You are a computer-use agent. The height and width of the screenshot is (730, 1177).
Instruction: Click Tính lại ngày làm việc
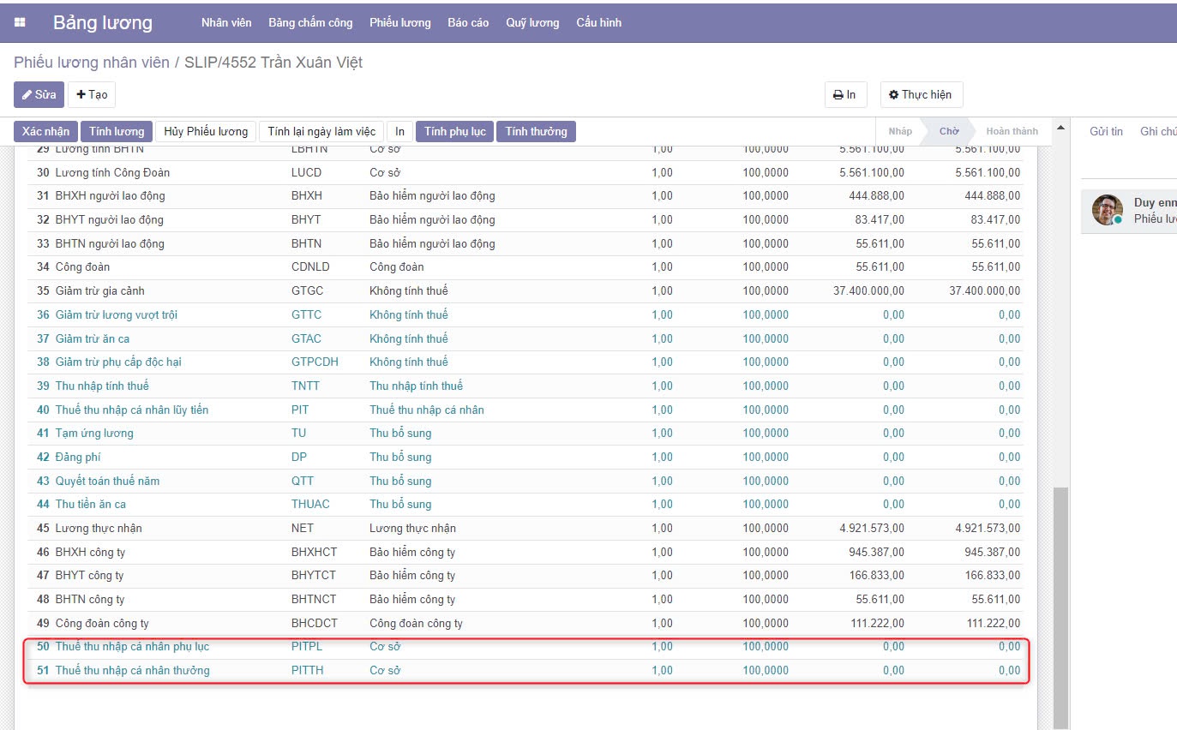tap(321, 131)
